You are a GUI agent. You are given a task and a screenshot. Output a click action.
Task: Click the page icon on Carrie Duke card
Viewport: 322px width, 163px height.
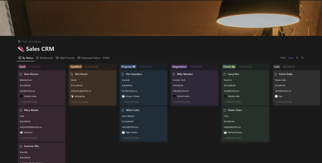pyautogui.click(x=276, y=74)
